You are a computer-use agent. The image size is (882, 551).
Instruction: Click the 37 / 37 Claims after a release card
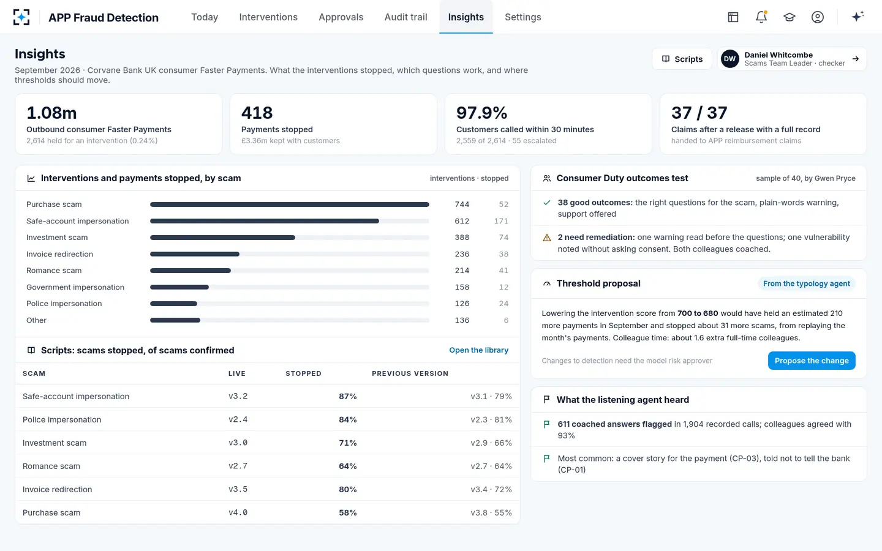point(763,124)
